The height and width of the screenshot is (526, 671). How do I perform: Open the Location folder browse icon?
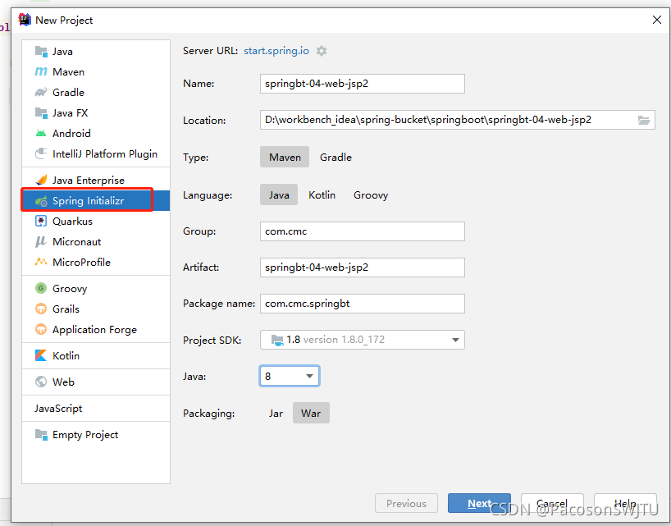[x=644, y=121]
